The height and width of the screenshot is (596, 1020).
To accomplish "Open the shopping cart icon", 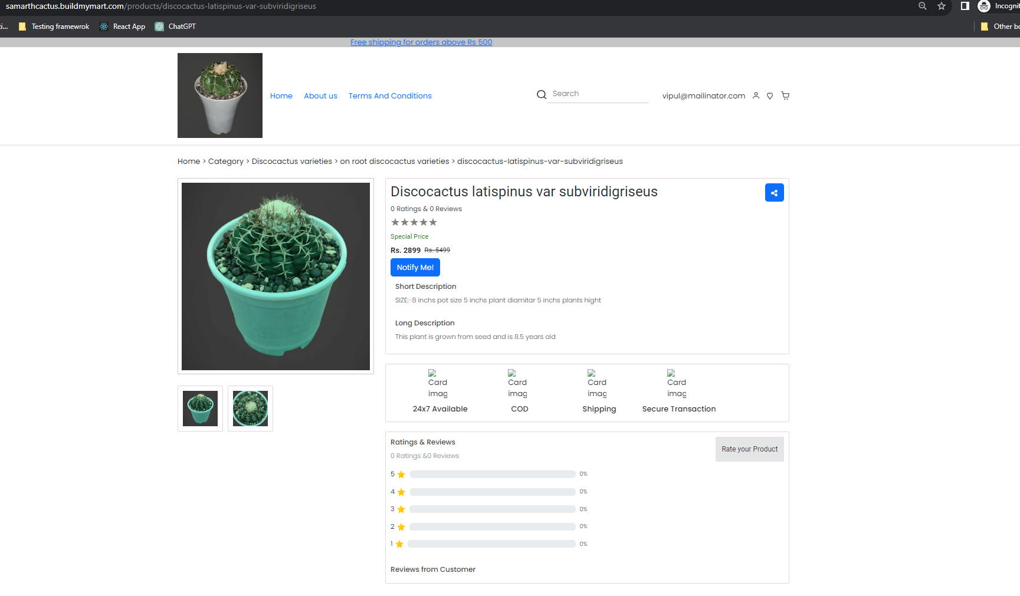I will click(x=785, y=96).
